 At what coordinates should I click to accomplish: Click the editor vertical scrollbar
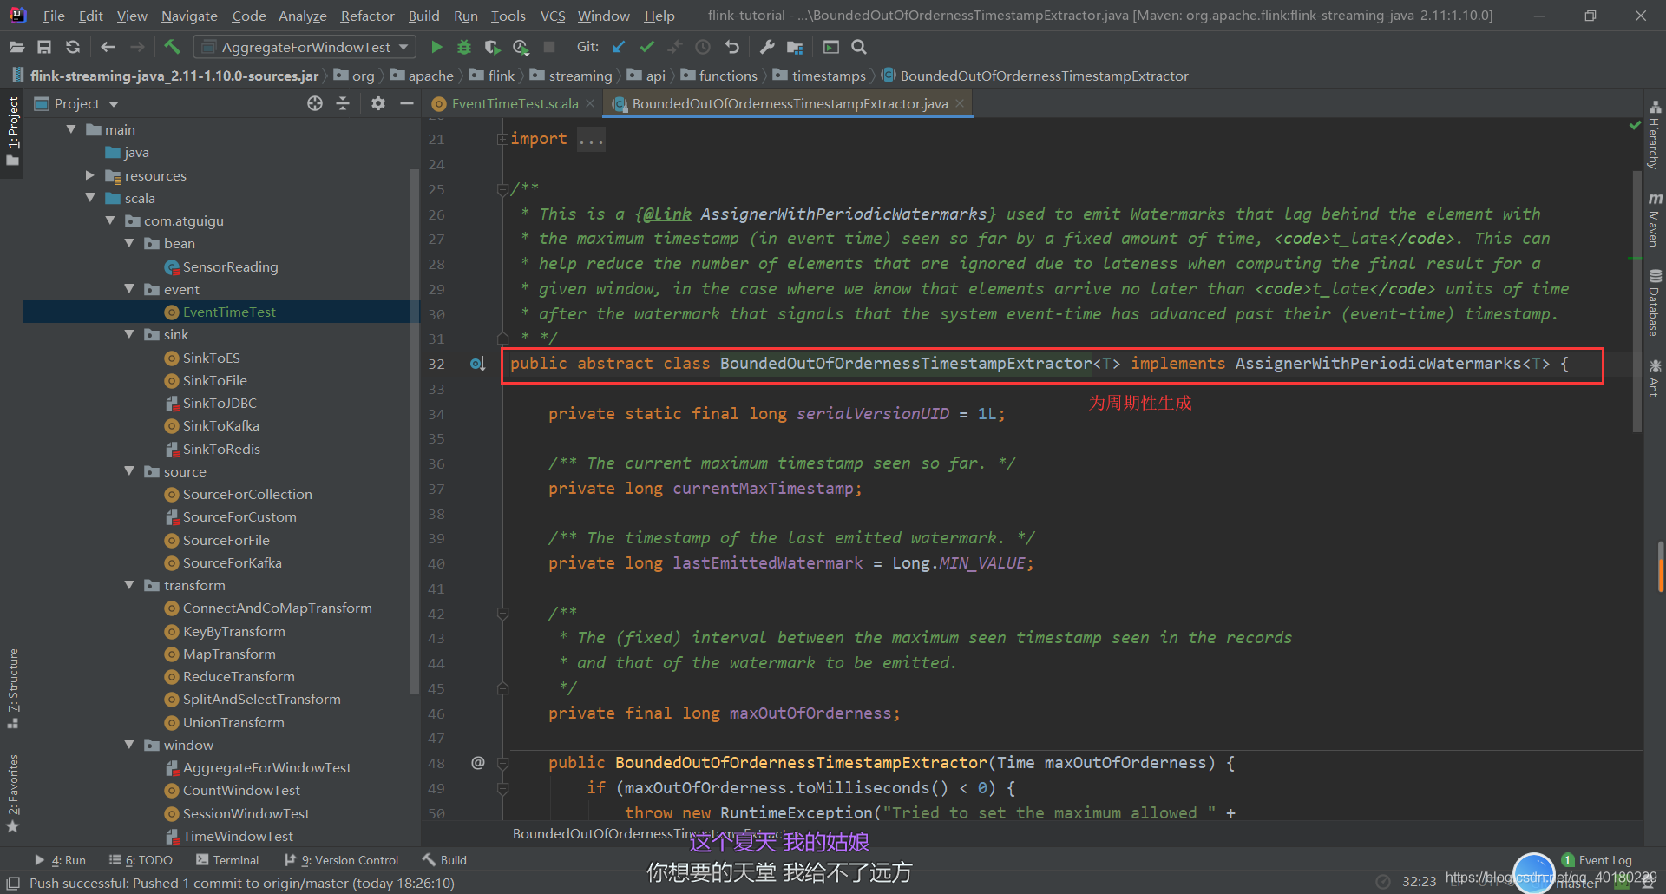pos(1637,301)
